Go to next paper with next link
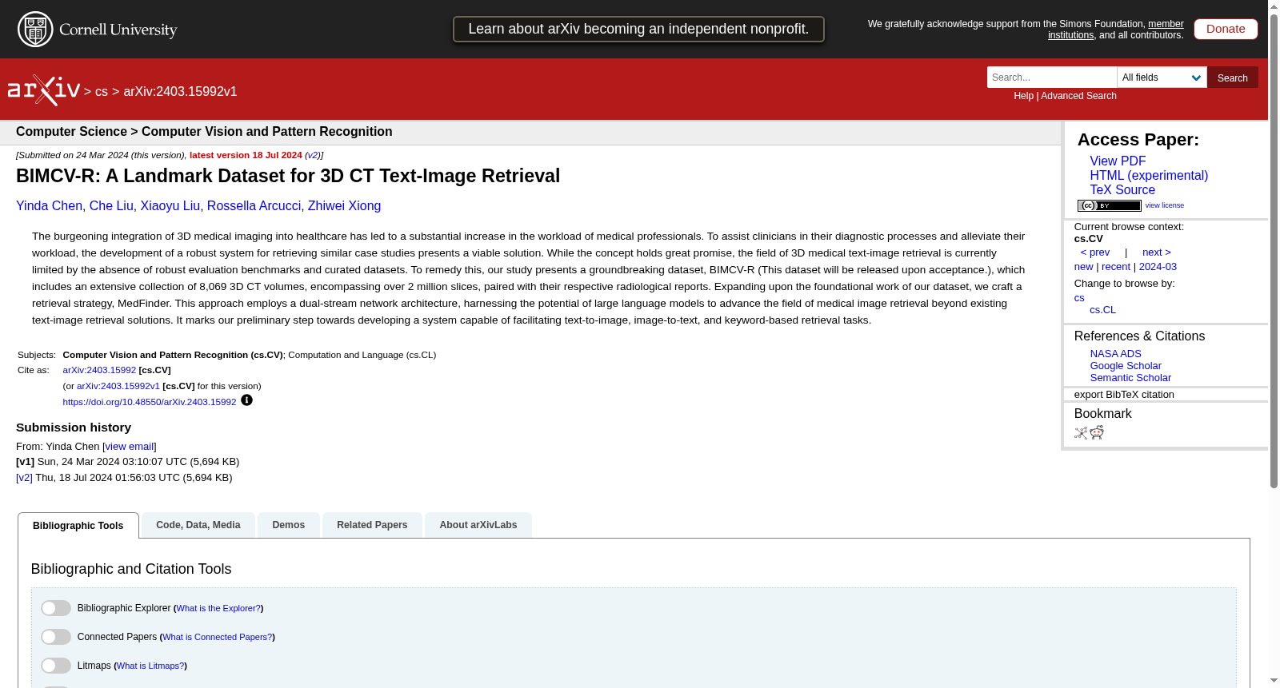The width and height of the screenshot is (1280, 688). tap(1157, 253)
